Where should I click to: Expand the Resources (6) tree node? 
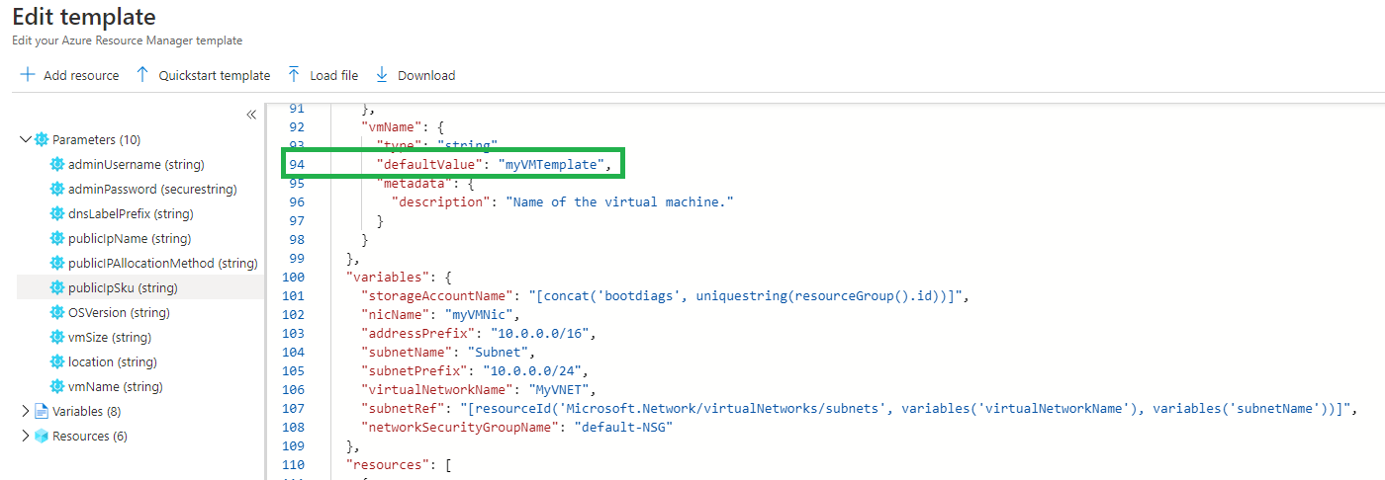point(25,437)
